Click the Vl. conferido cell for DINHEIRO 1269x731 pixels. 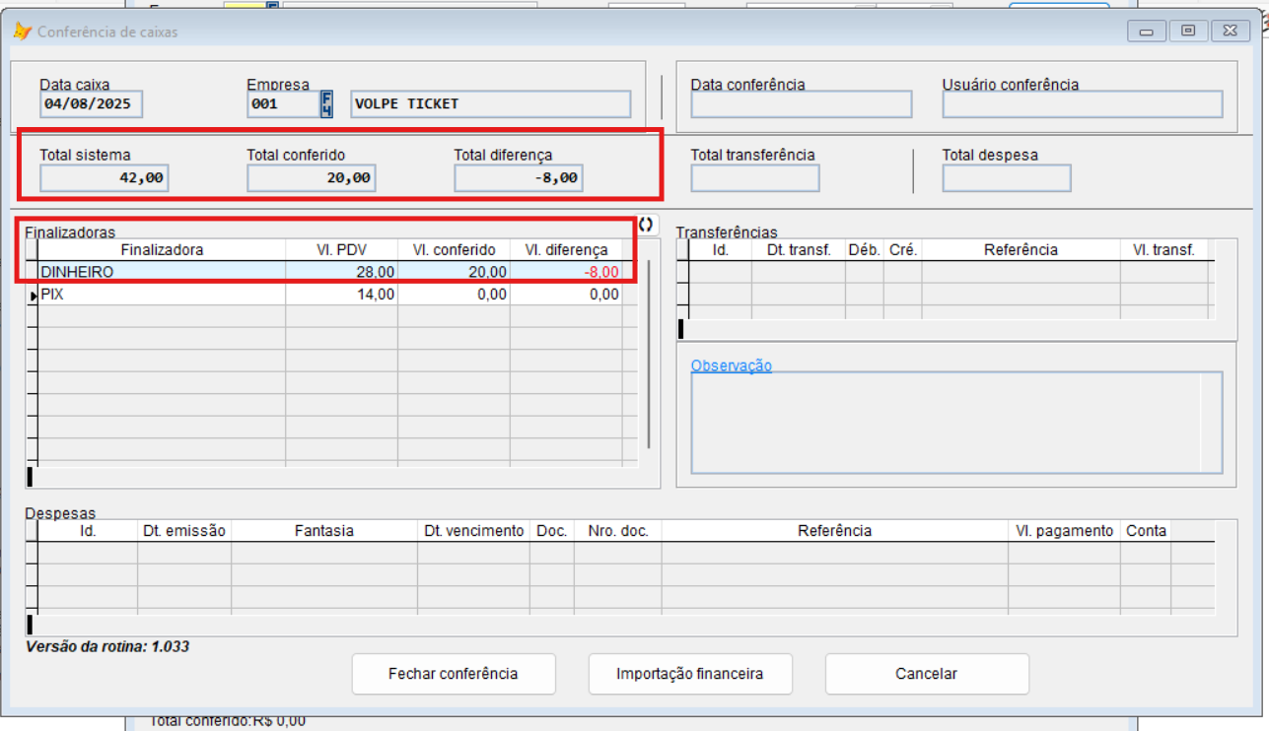coord(454,272)
